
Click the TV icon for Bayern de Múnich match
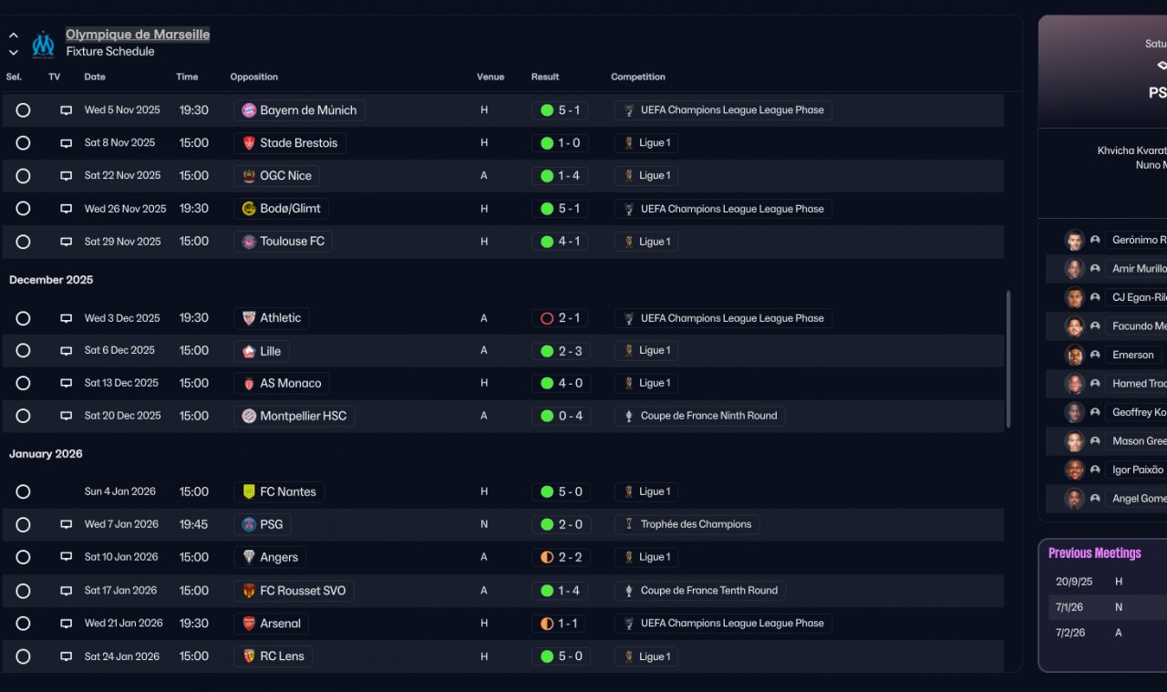click(x=66, y=110)
